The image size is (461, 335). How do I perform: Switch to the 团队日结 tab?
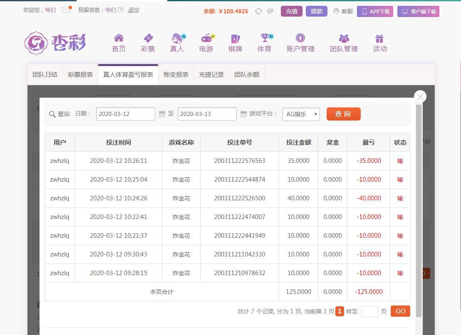pyautogui.click(x=45, y=75)
